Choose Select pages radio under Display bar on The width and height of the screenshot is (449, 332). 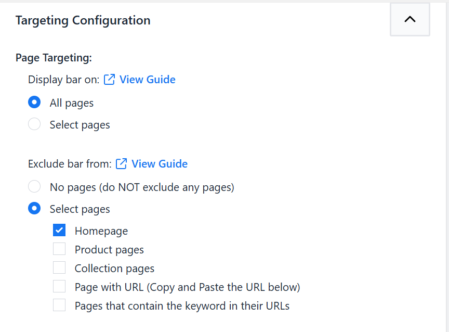coord(34,124)
